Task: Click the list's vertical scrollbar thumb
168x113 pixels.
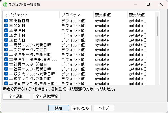Action: coord(157,26)
